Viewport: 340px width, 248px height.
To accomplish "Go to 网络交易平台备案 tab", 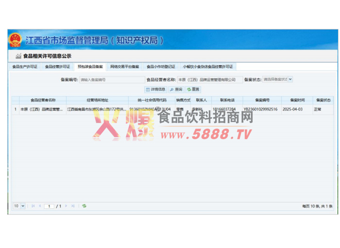I will tap(124, 67).
